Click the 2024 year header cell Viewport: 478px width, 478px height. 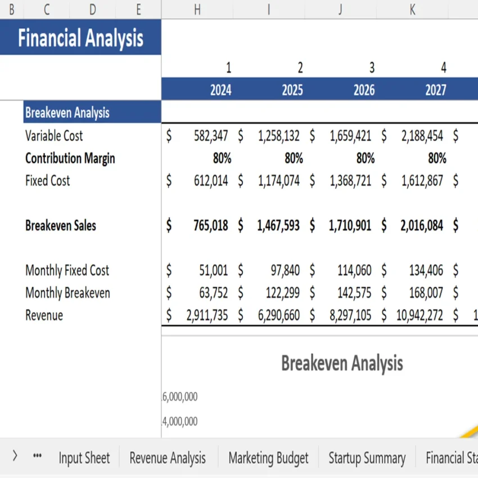click(x=220, y=89)
